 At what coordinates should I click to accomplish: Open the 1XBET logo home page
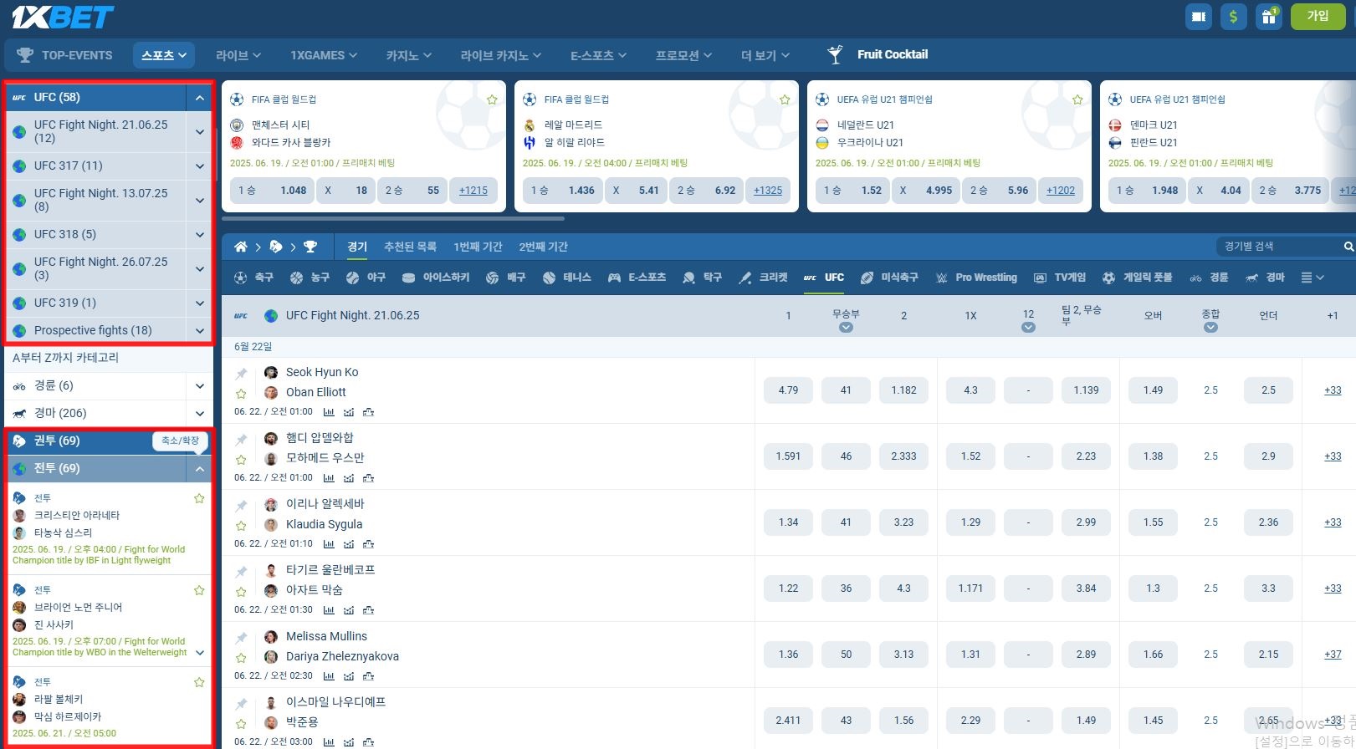[62, 17]
